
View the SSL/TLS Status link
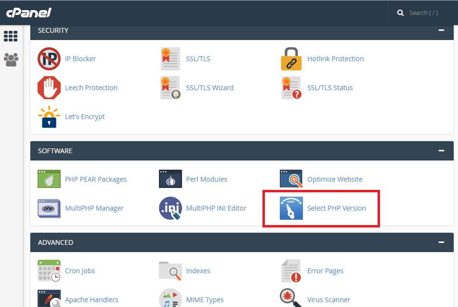[330, 88]
